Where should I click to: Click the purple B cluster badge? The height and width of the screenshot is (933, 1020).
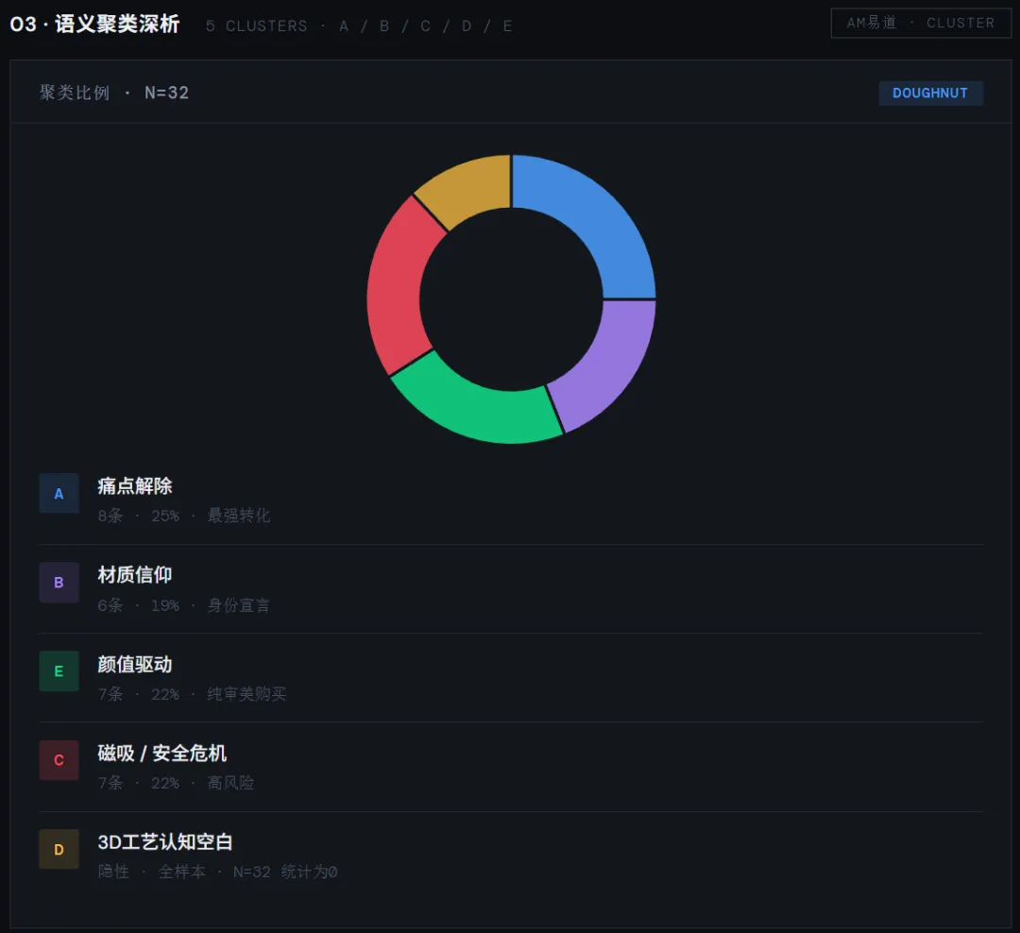point(59,583)
